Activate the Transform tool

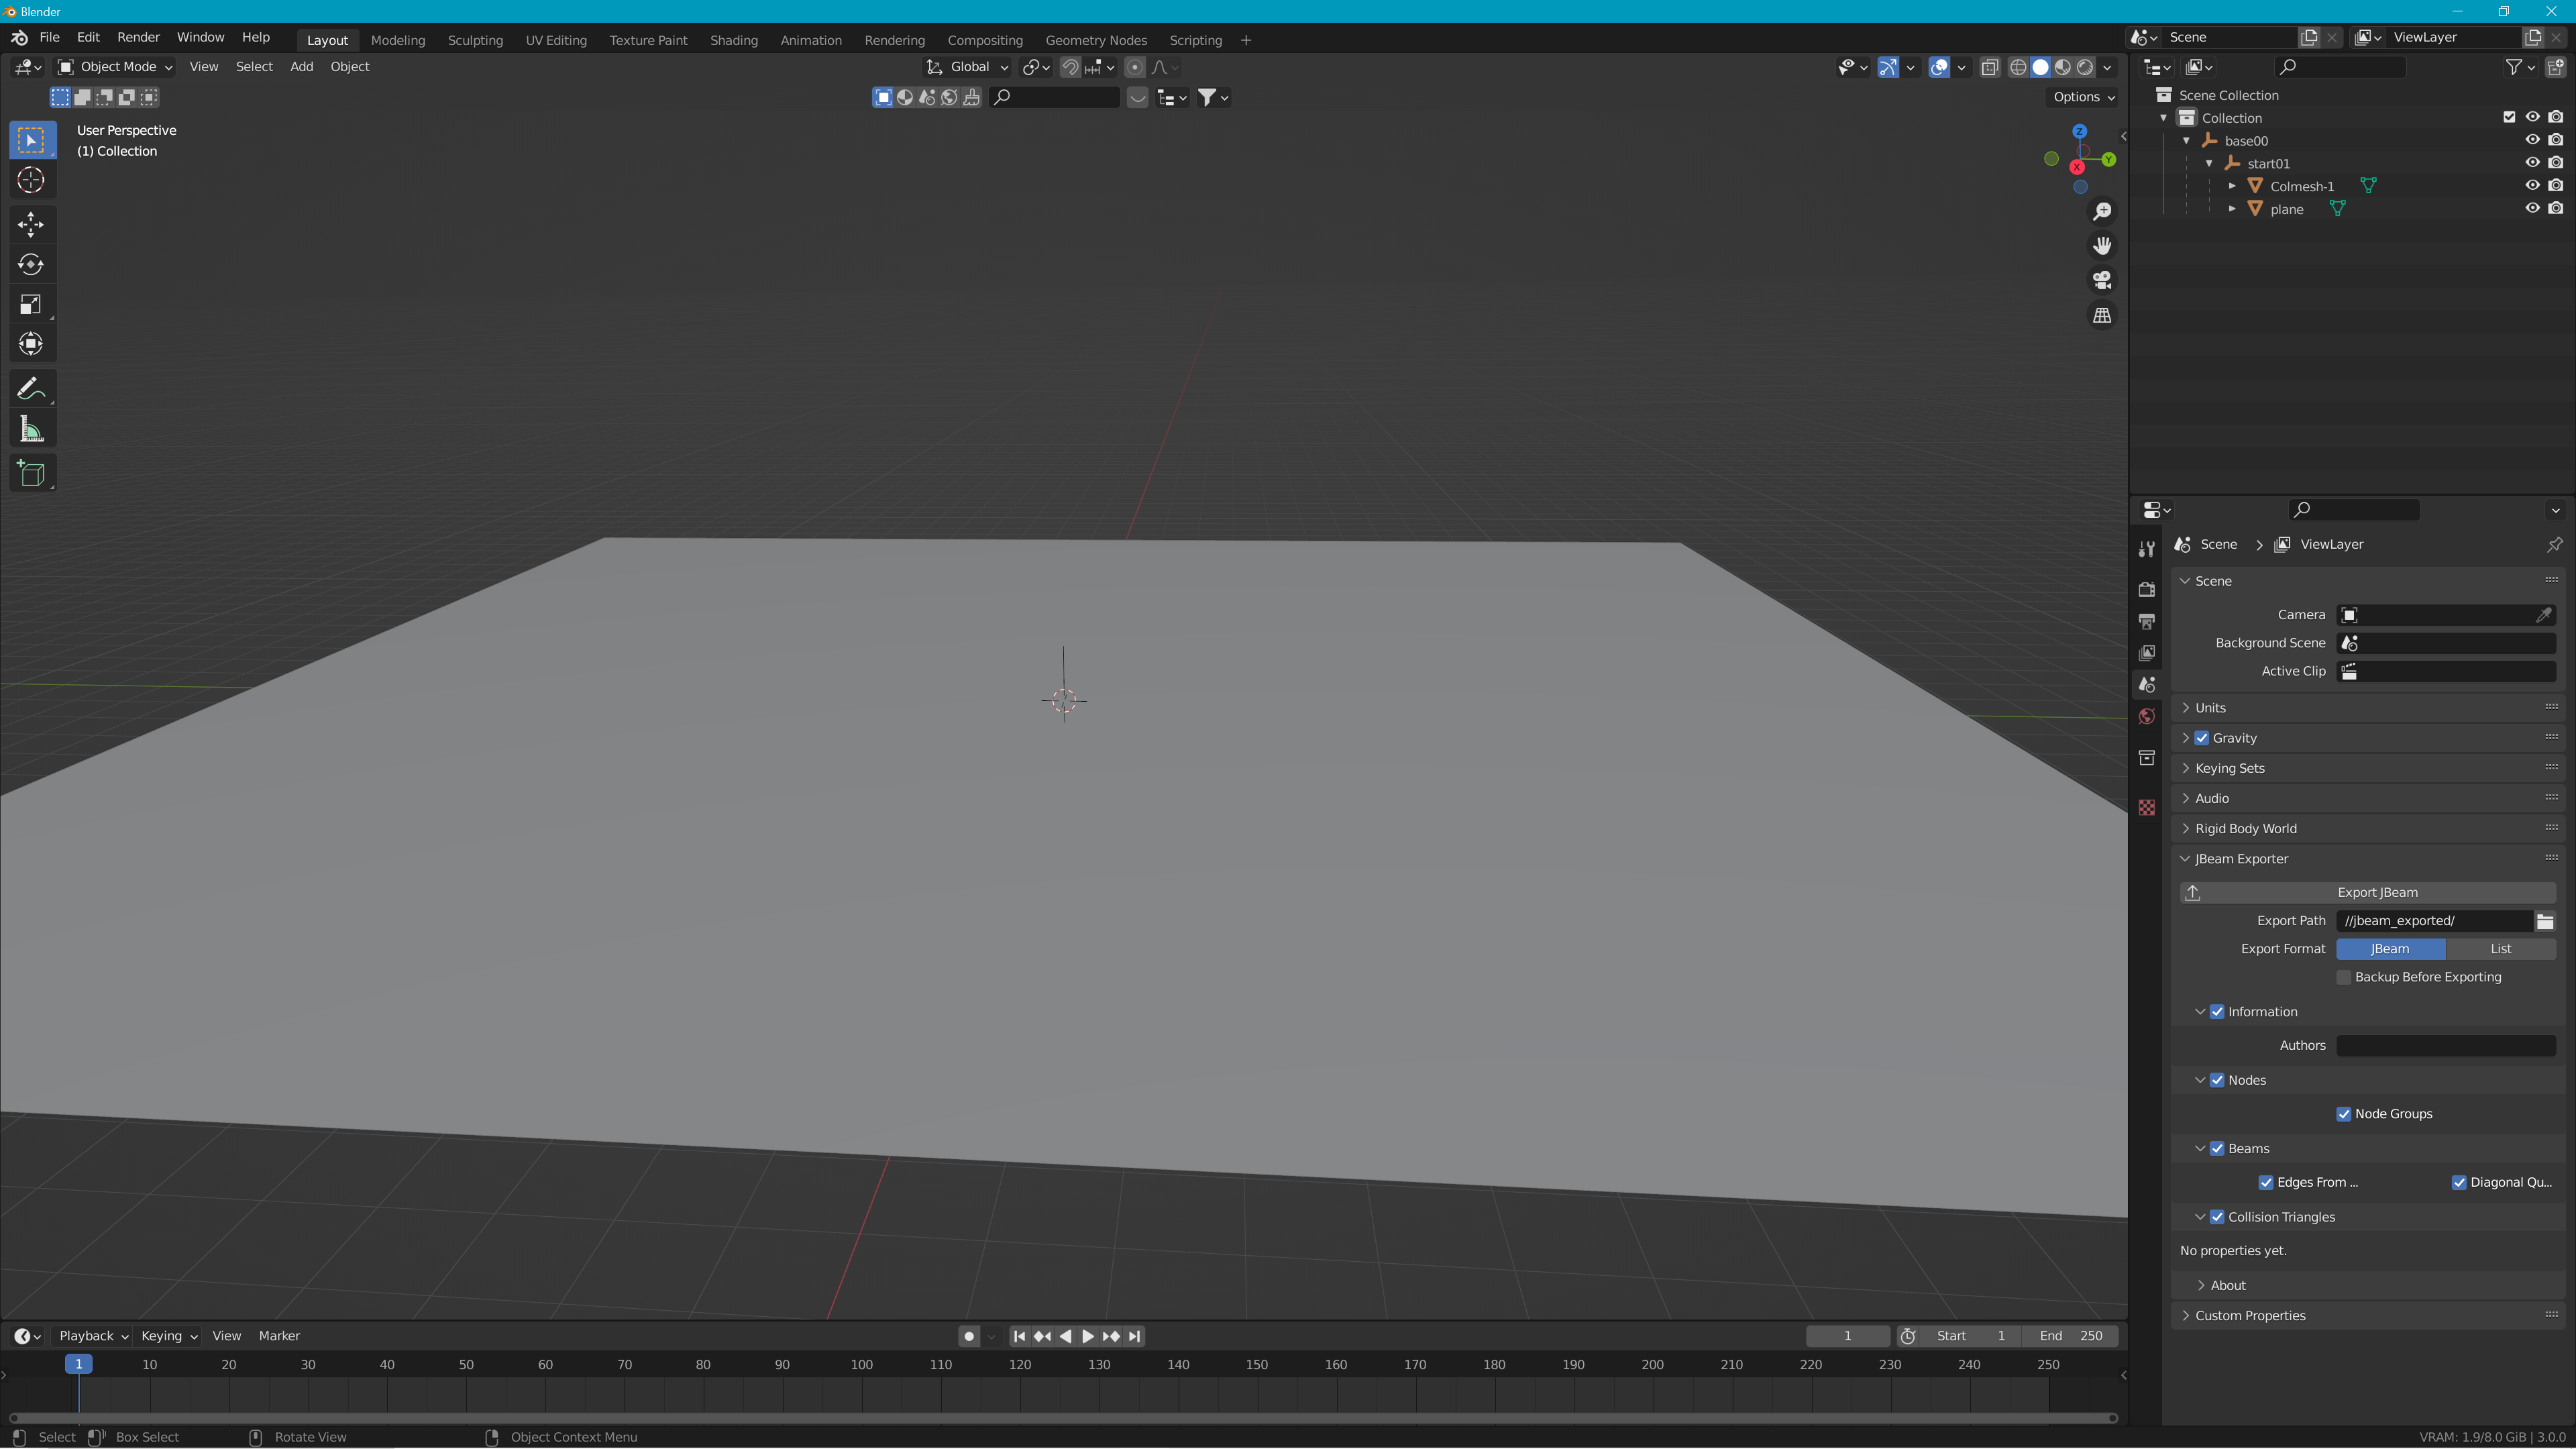31,344
